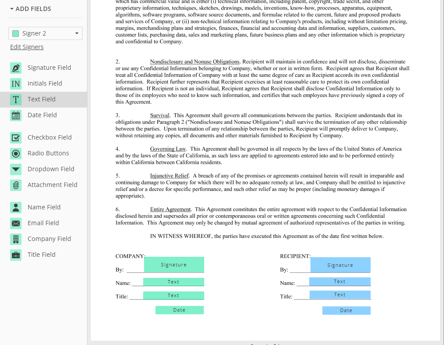This screenshot has height=345, width=444.
Task: Click the Date Field label
Action: pos(42,115)
